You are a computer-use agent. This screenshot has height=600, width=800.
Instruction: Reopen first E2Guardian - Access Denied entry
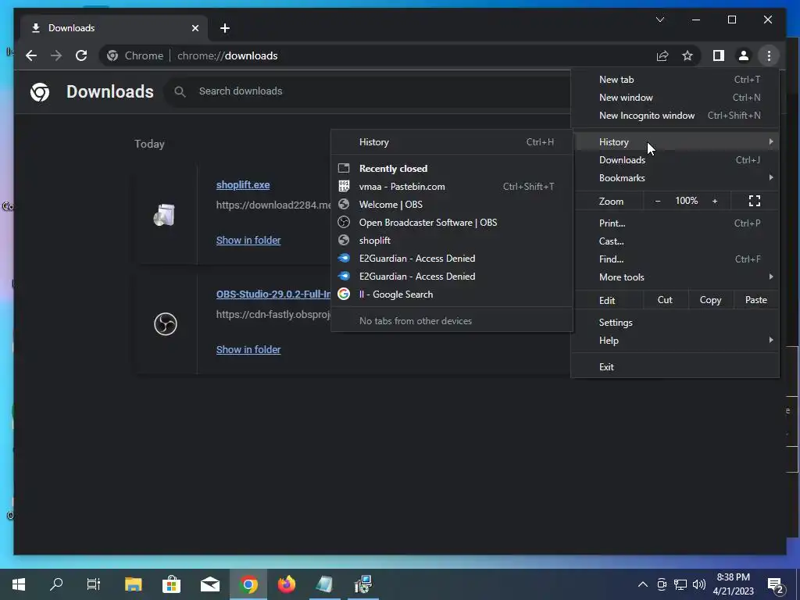tap(452, 258)
